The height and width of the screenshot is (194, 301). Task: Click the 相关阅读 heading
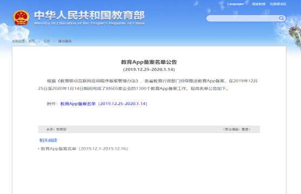click(48, 140)
